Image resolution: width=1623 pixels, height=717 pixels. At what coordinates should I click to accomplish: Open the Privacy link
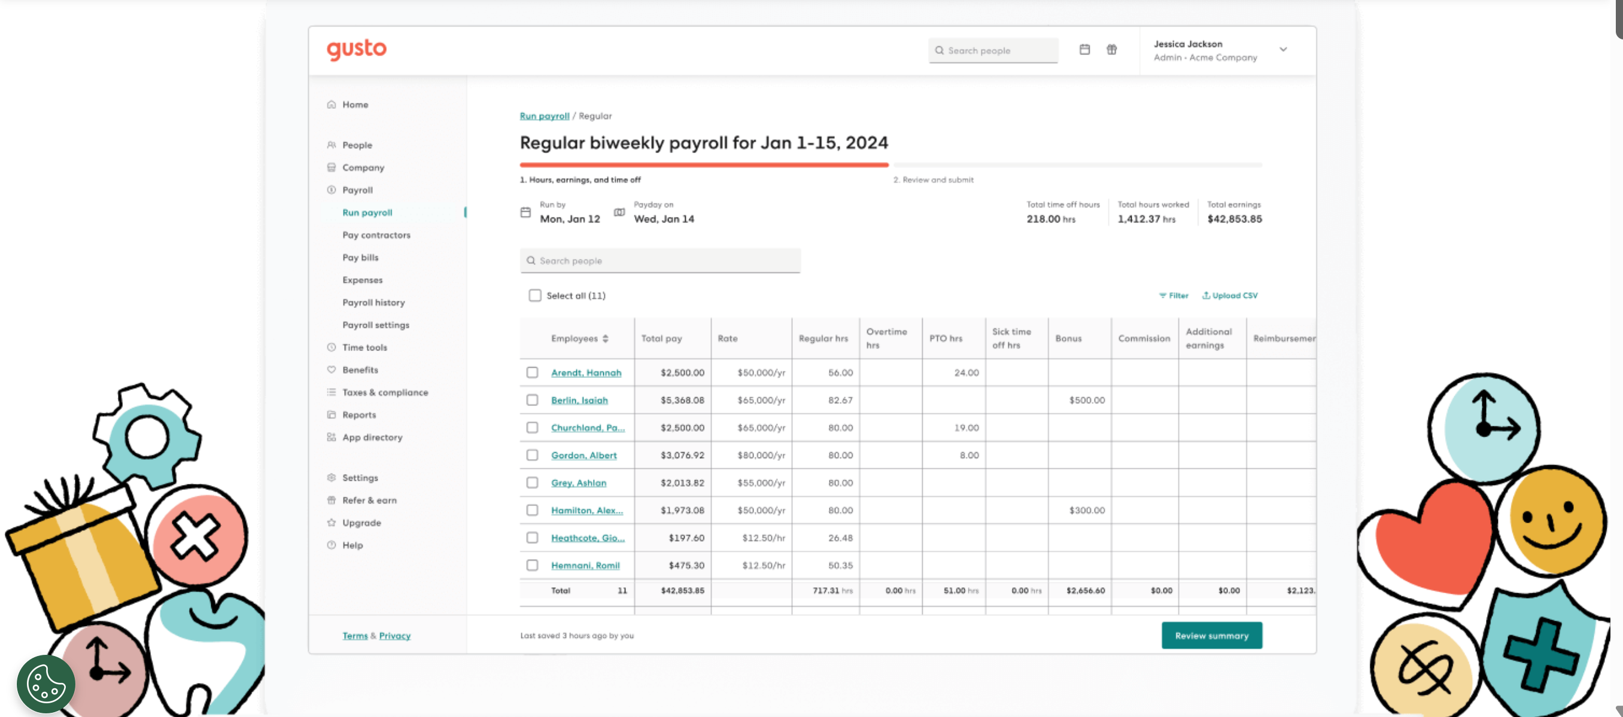pyautogui.click(x=394, y=636)
